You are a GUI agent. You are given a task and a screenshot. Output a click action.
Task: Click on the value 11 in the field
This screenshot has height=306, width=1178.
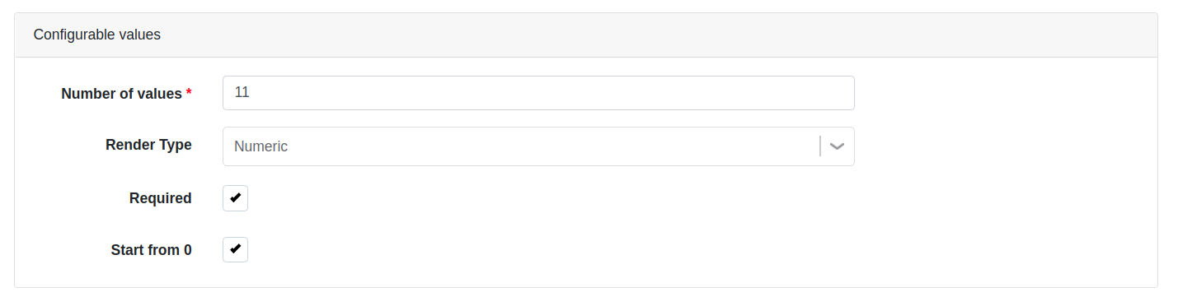242,93
